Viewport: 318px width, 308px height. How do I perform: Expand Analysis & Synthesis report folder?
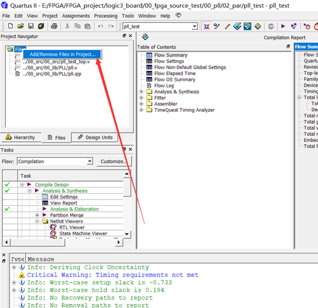(x=141, y=92)
